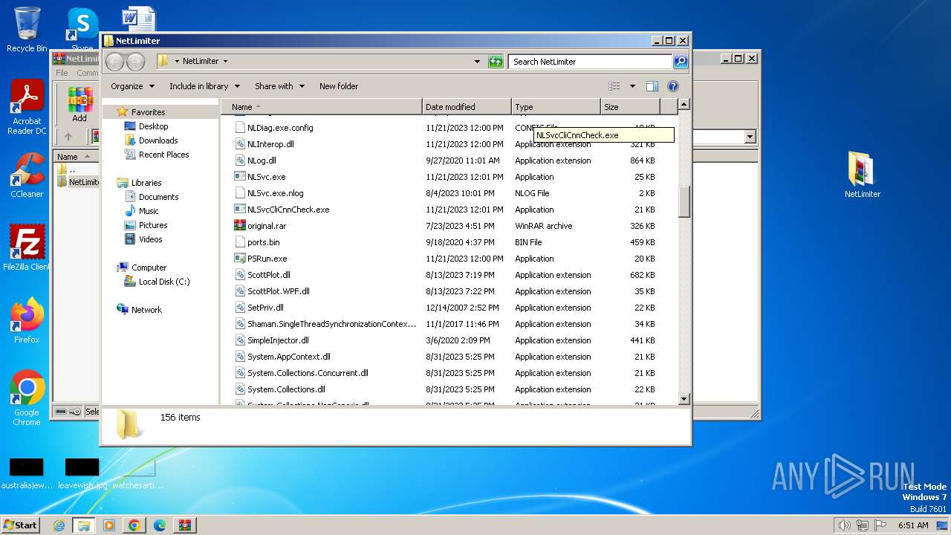The width and height of the screenshot is (951, 535).
Task: Select the PSRun.exe application icon
Action: click(240, 259)
